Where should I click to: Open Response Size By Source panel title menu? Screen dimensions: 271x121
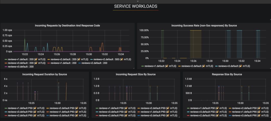227,74
